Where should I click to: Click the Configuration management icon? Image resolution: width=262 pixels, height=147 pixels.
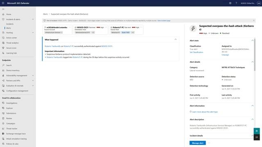(x=3, y=91)
